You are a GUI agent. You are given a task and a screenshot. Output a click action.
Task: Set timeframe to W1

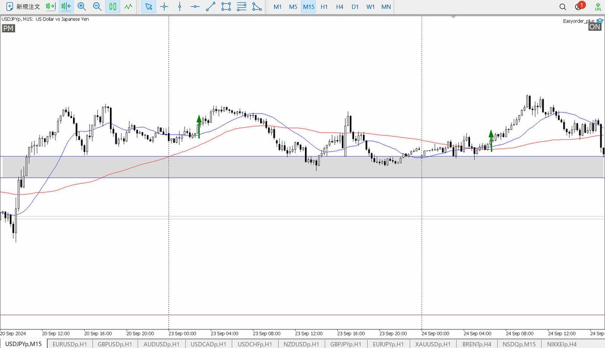pos(371,7)
